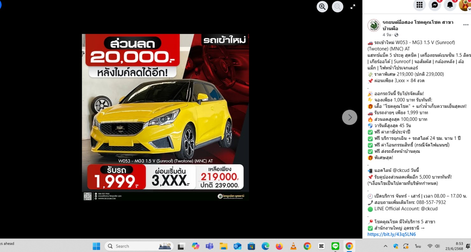The width and height of the screenshot is (471, 252).
Task: Open the first Chrome taskbar icon beside VLC
Action: click(307, 246)
